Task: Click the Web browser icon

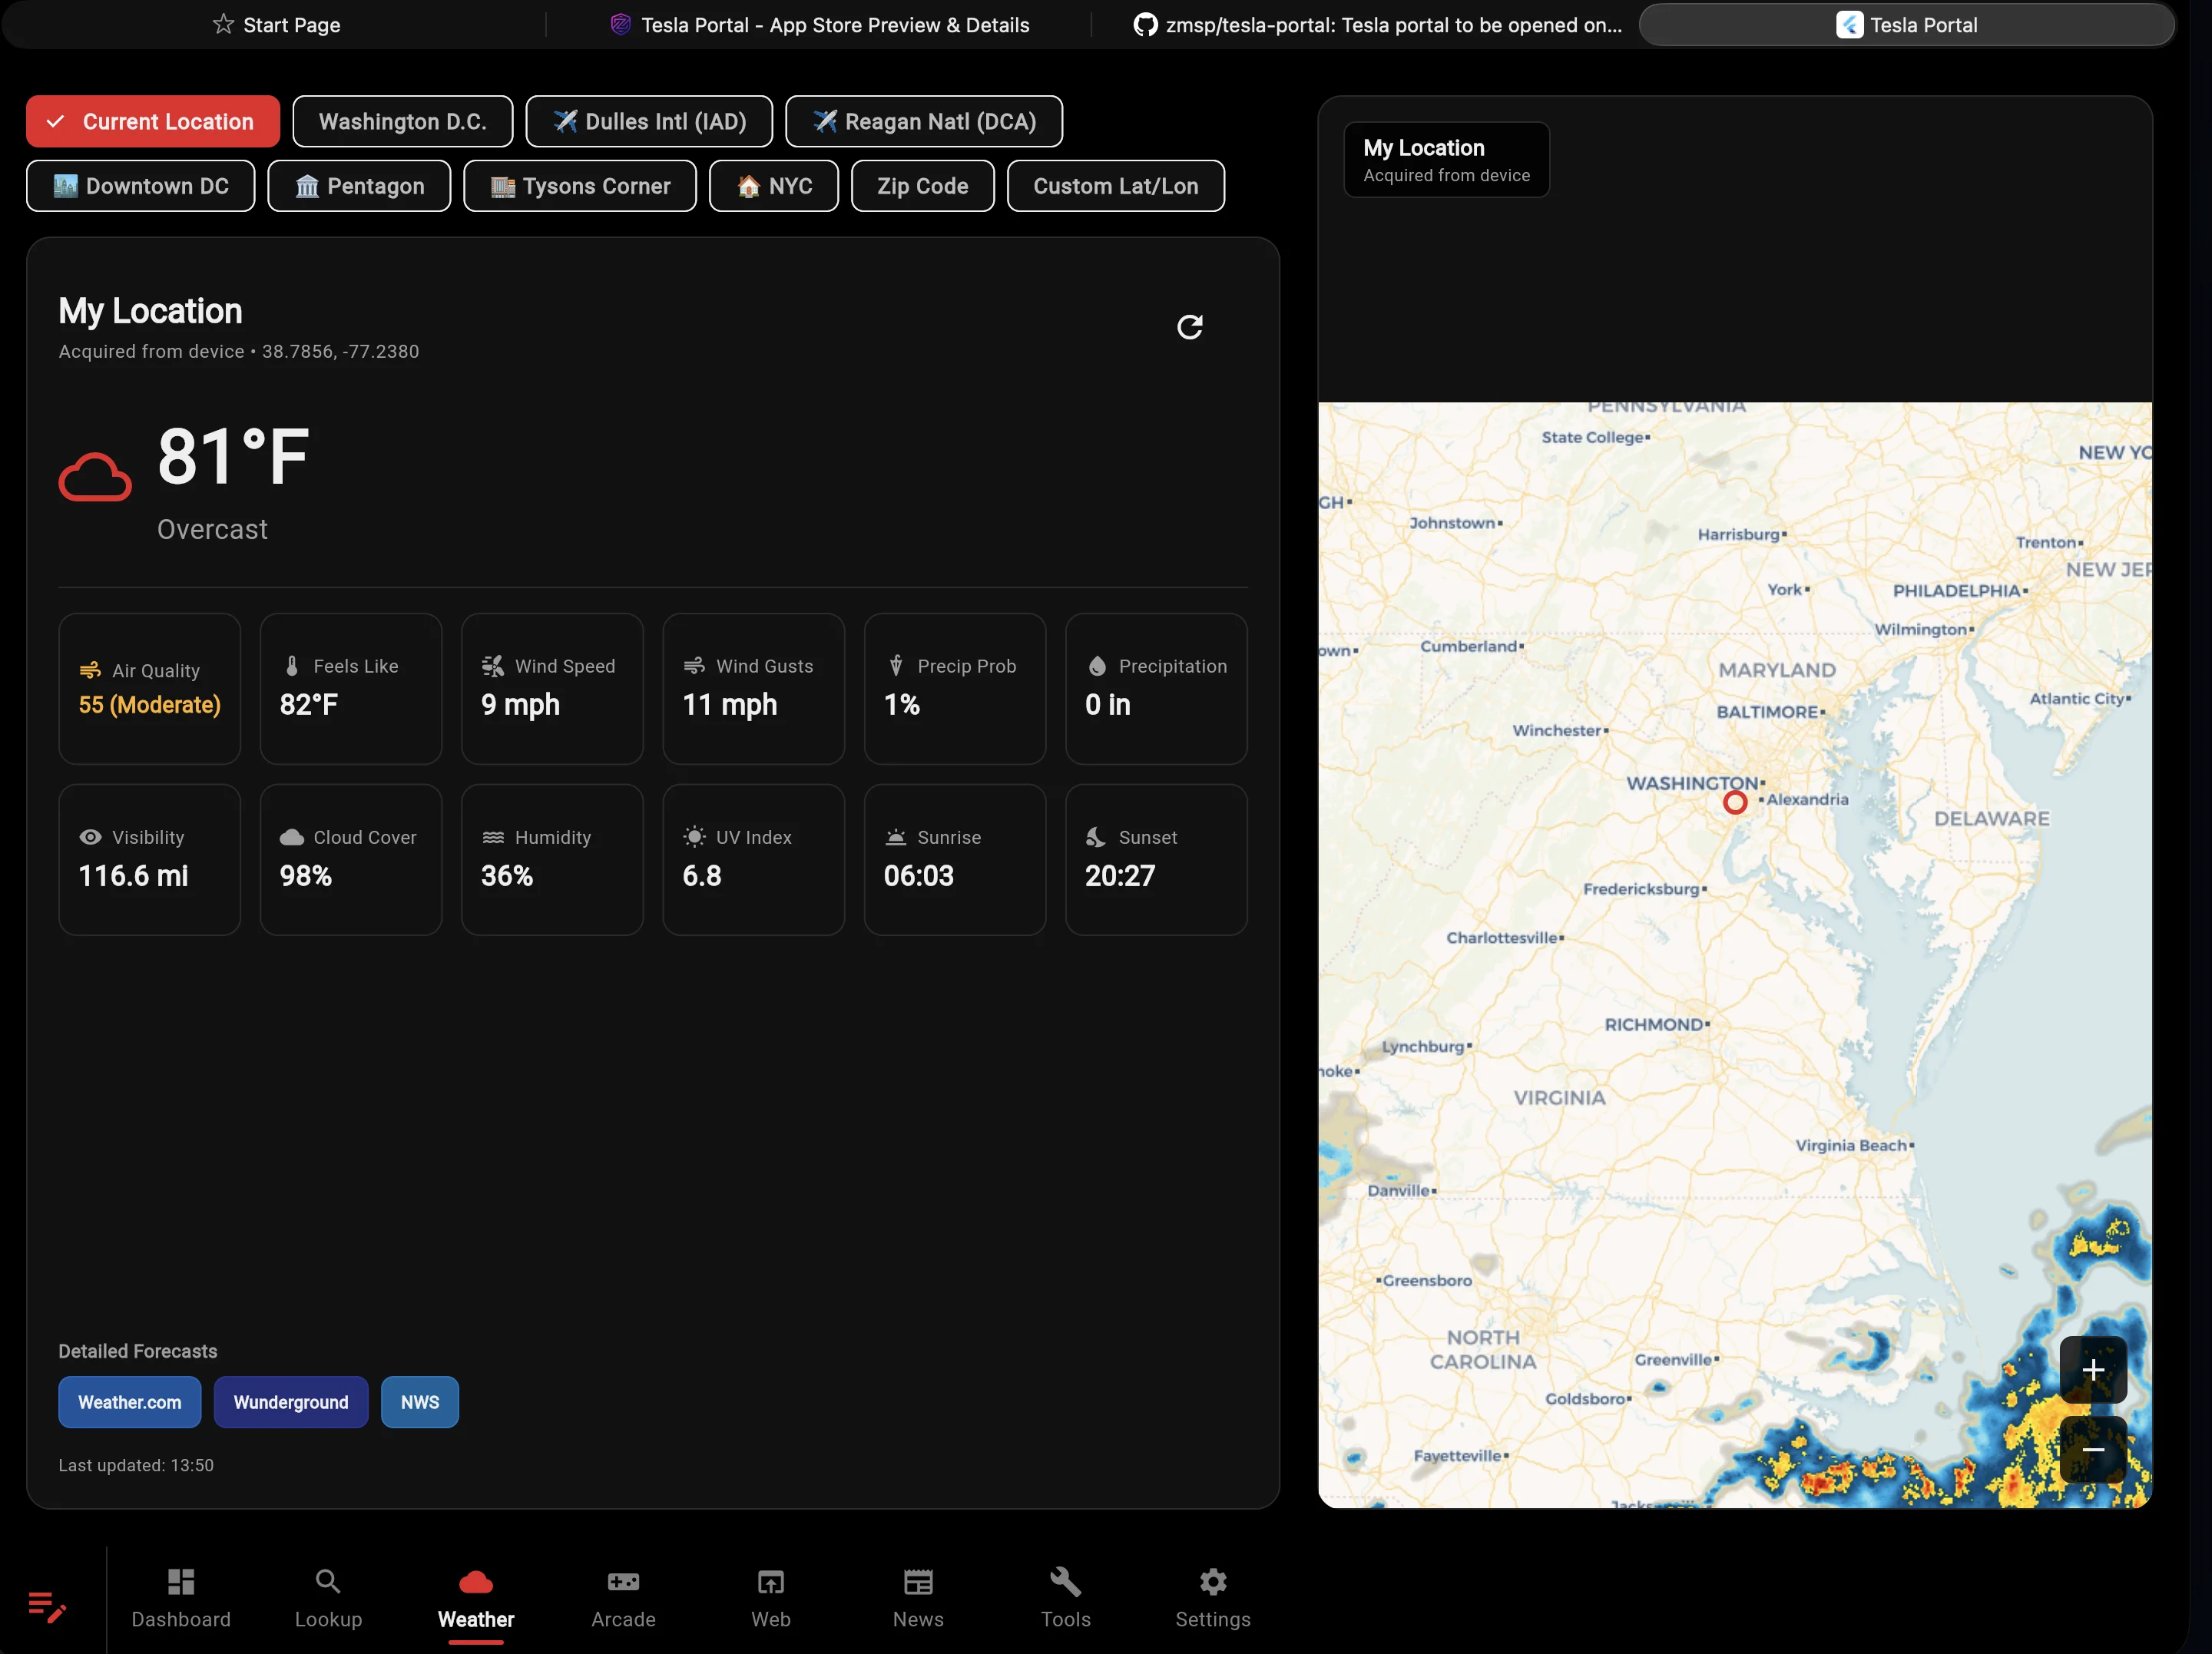Action: tap(771, 1581)
